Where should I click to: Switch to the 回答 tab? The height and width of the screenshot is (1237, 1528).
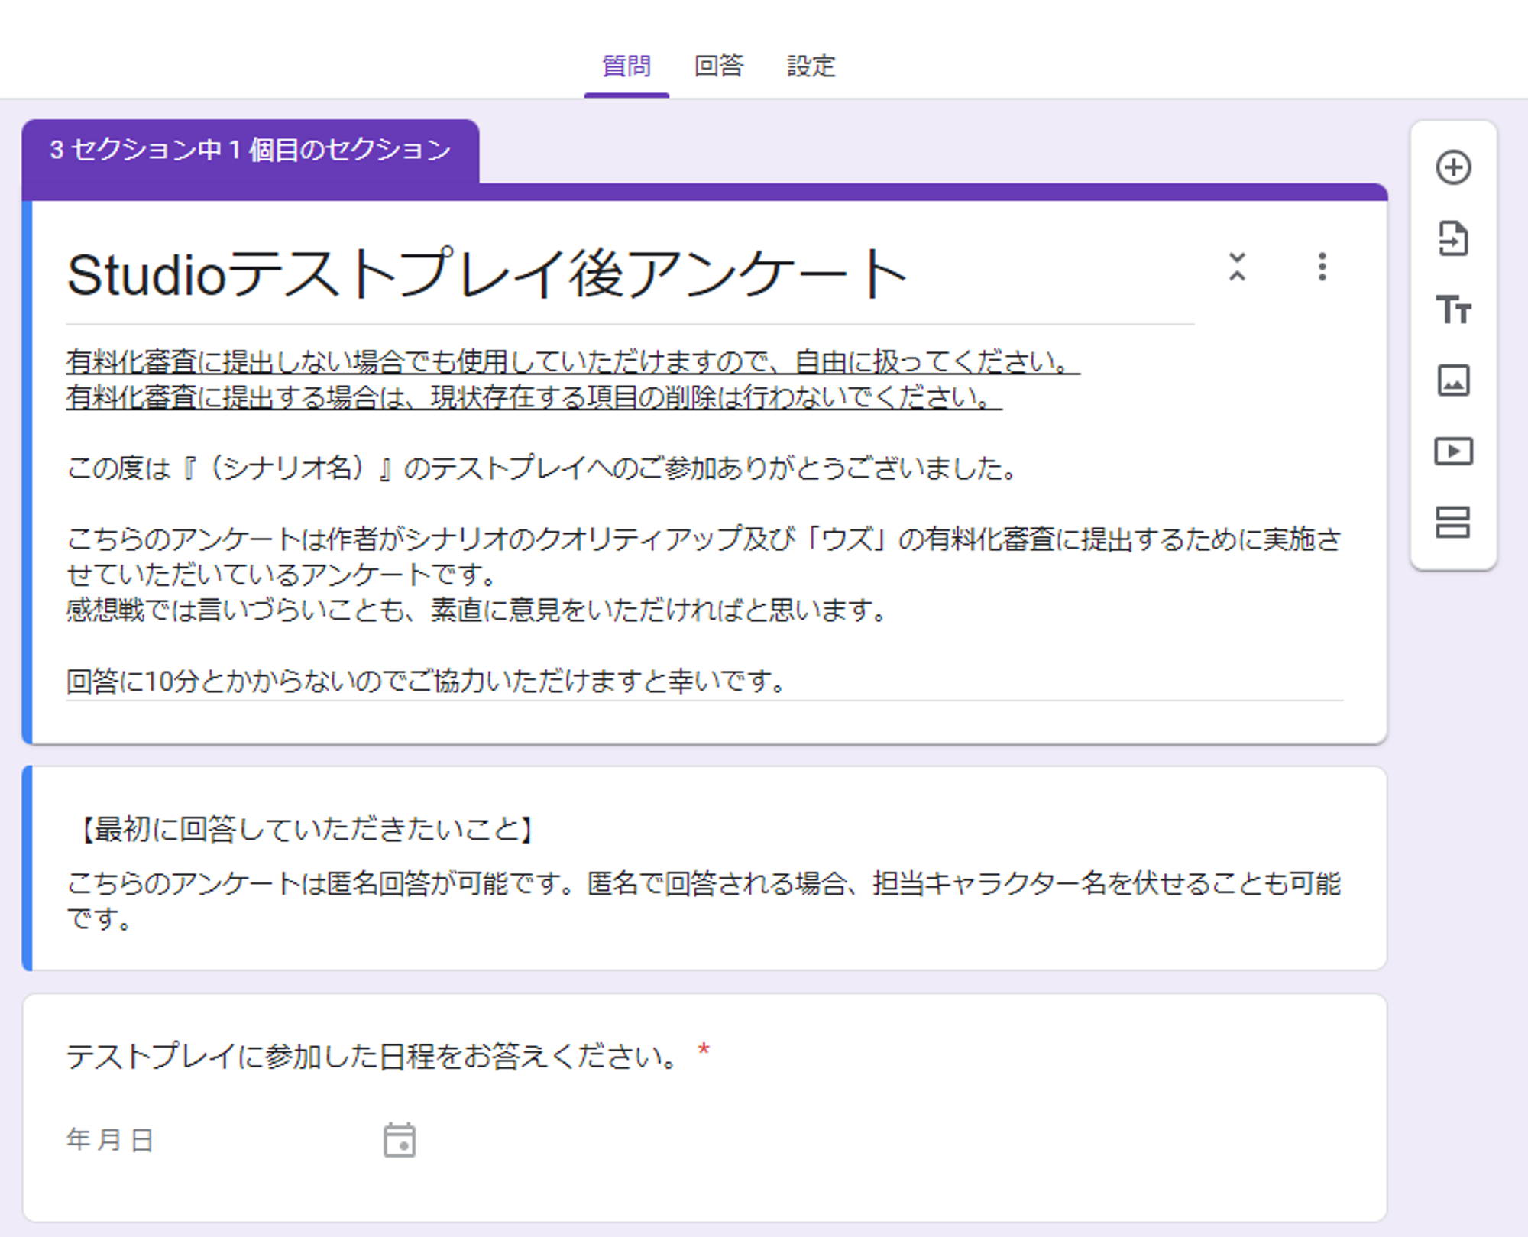point(718,66)
